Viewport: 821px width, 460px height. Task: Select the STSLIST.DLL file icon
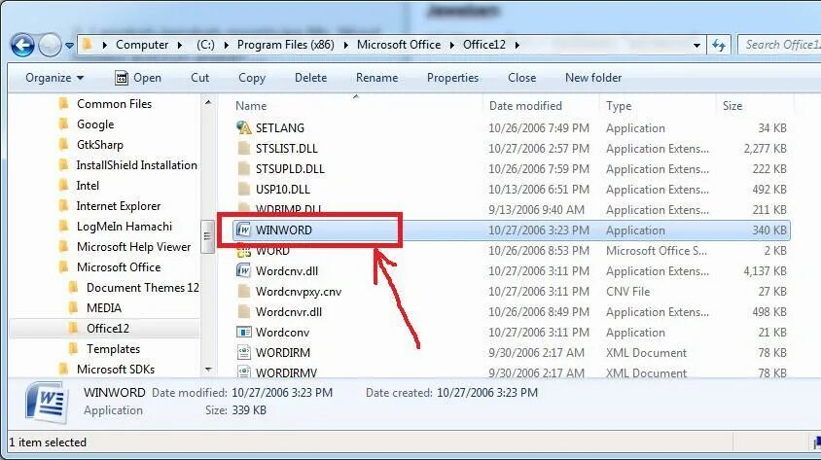click(244, 148)
